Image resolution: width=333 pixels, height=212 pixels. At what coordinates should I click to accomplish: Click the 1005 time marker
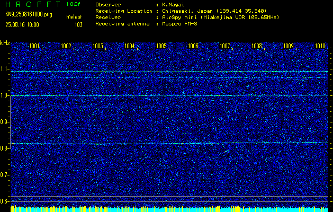tap(161, 46)
